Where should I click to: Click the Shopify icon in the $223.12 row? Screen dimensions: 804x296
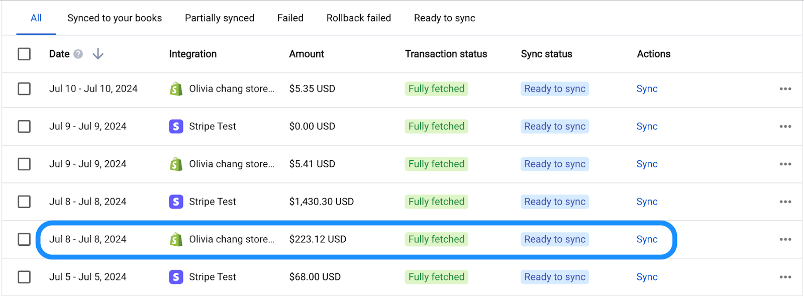[x=176, y=240]
